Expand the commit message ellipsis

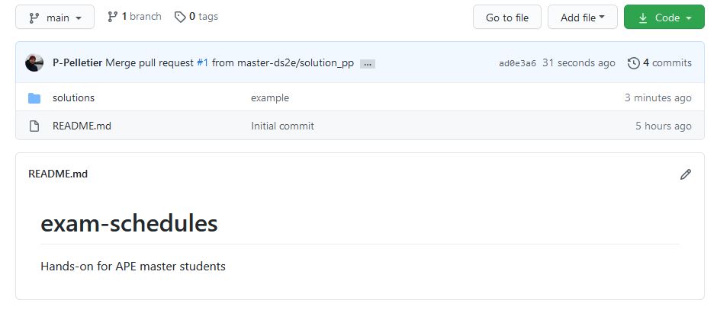(x=367, y=64)
